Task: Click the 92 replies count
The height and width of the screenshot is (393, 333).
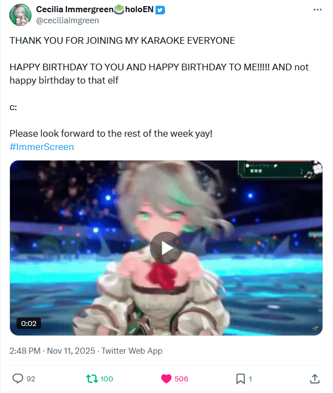Action: [x=31, y=379]
